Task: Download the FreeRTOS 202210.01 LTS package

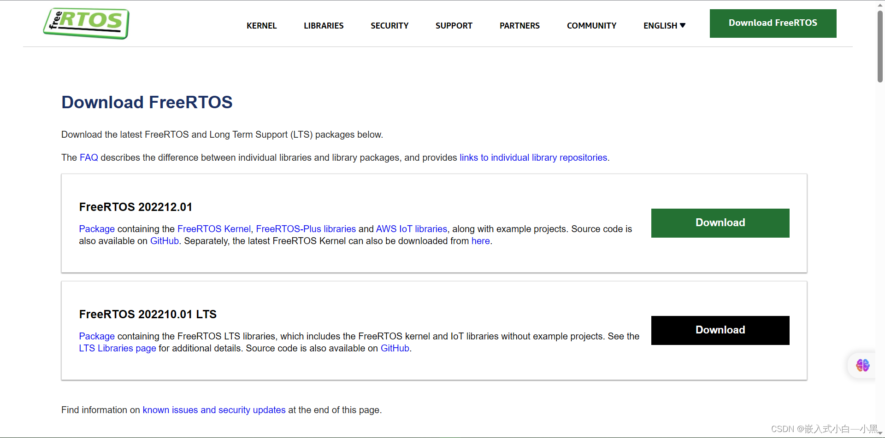Action: pos(720,330)
